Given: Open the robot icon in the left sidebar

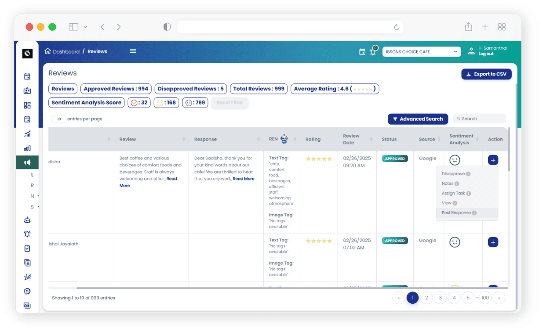Looking at the screenshot, I should tap(27, 220).
